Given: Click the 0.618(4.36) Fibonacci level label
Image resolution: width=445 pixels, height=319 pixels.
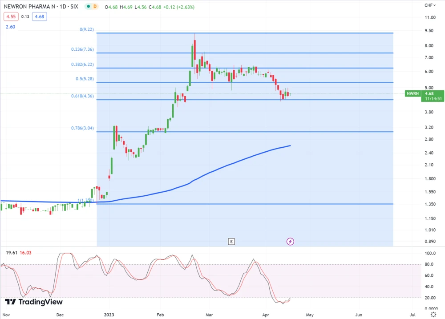Looking at the screenshot, I should pyautogui.click(x=82, y=96).
